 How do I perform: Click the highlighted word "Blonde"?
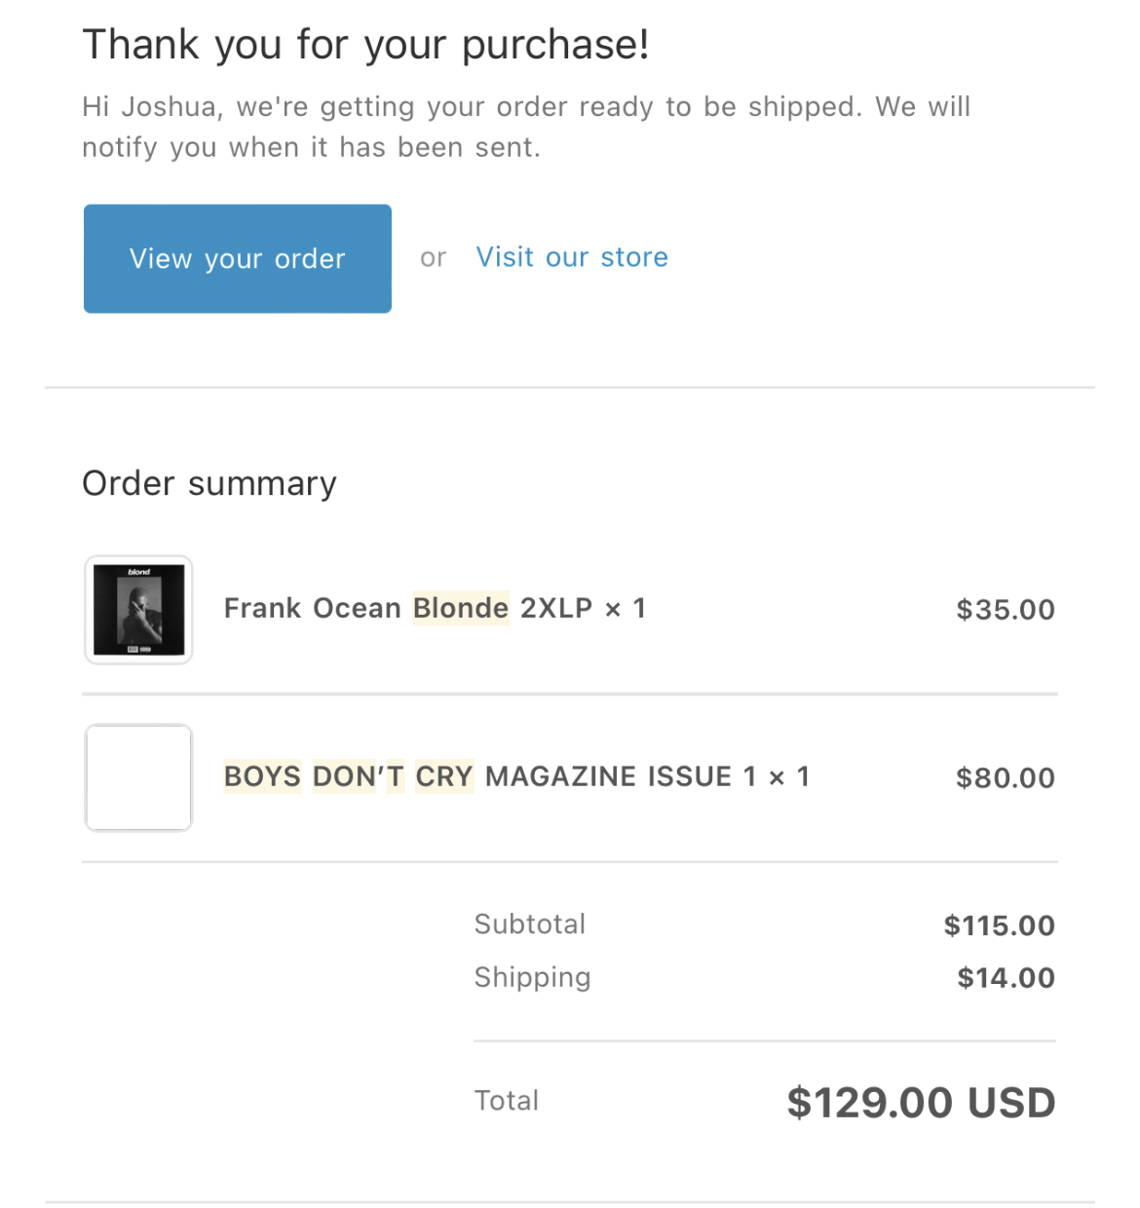(461, 609)
